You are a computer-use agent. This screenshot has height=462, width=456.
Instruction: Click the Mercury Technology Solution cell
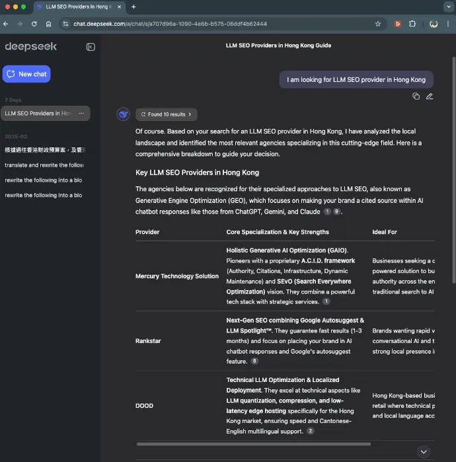point(177,276)
